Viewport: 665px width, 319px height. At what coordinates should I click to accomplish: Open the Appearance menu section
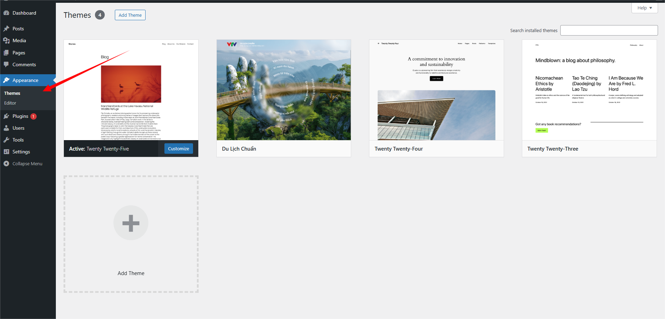coord(25,80)
